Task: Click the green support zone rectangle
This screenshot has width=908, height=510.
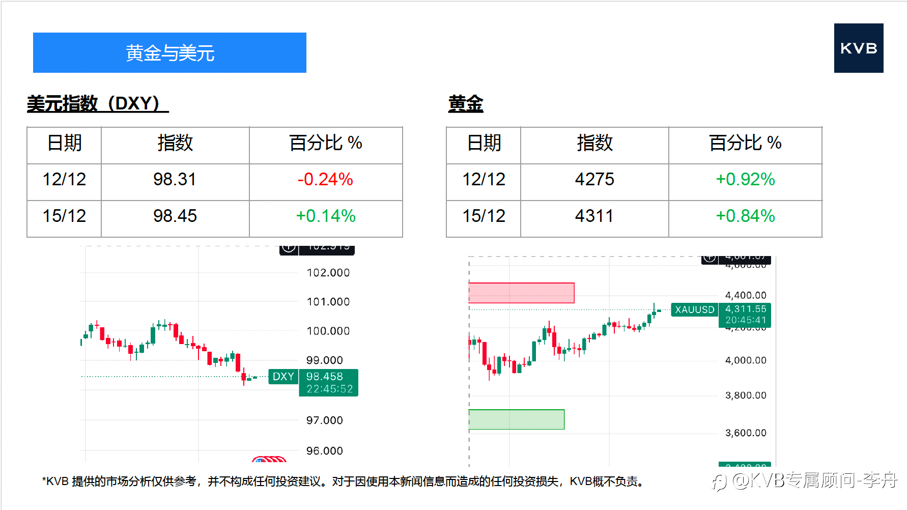Action: point(516,419)
